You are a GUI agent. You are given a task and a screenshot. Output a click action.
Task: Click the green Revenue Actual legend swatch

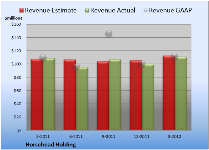[87, 11]
